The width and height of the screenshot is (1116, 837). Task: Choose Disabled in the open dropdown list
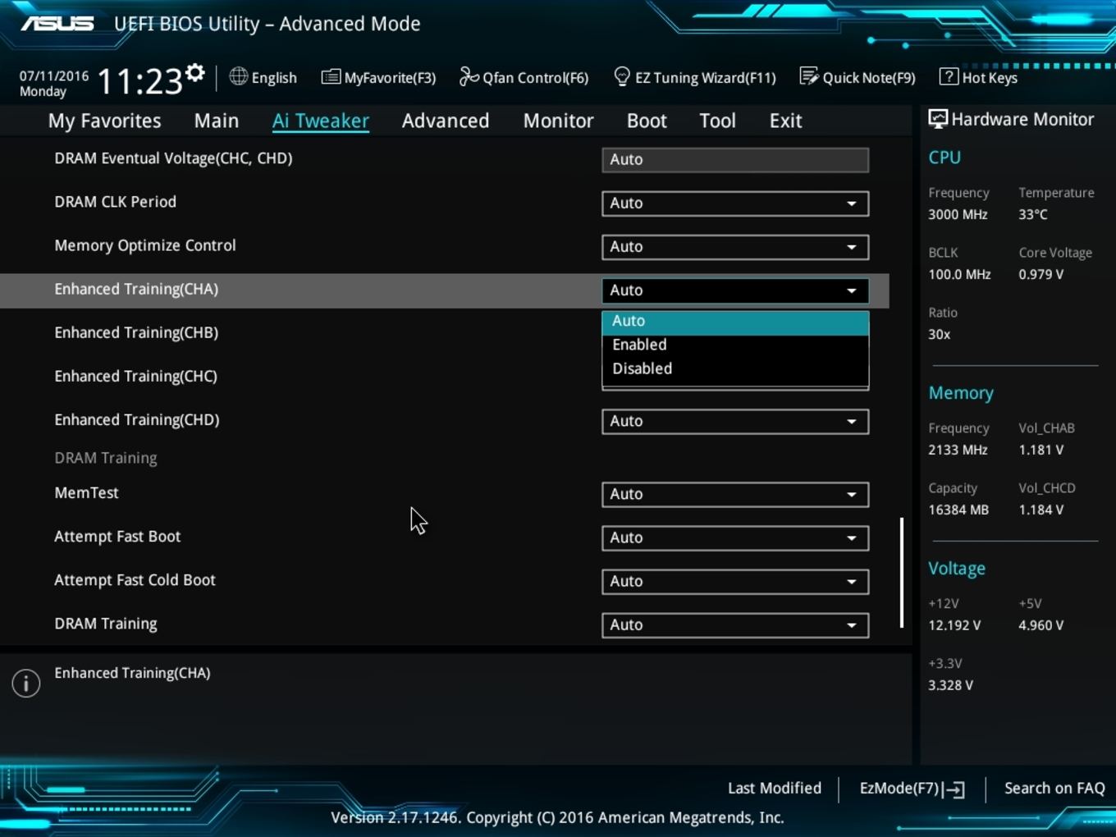point(735,369)
